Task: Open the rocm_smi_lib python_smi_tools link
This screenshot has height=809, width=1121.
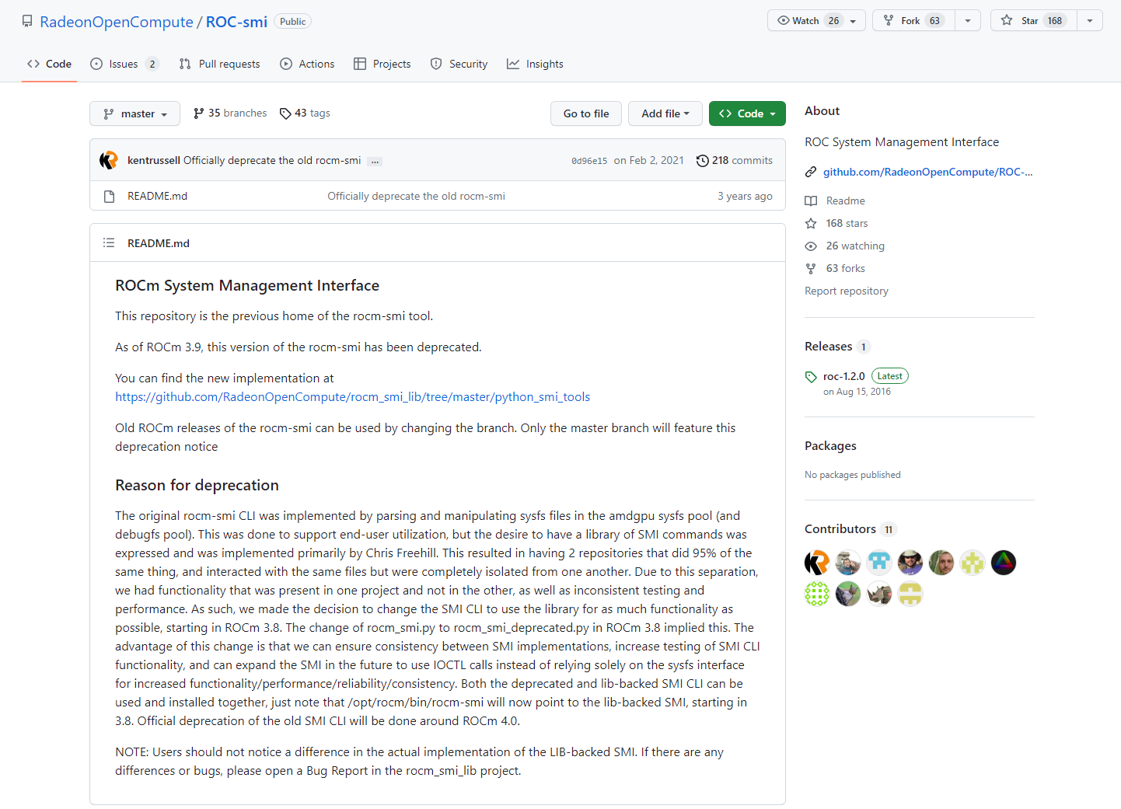Action: click(x=352, y=397)
